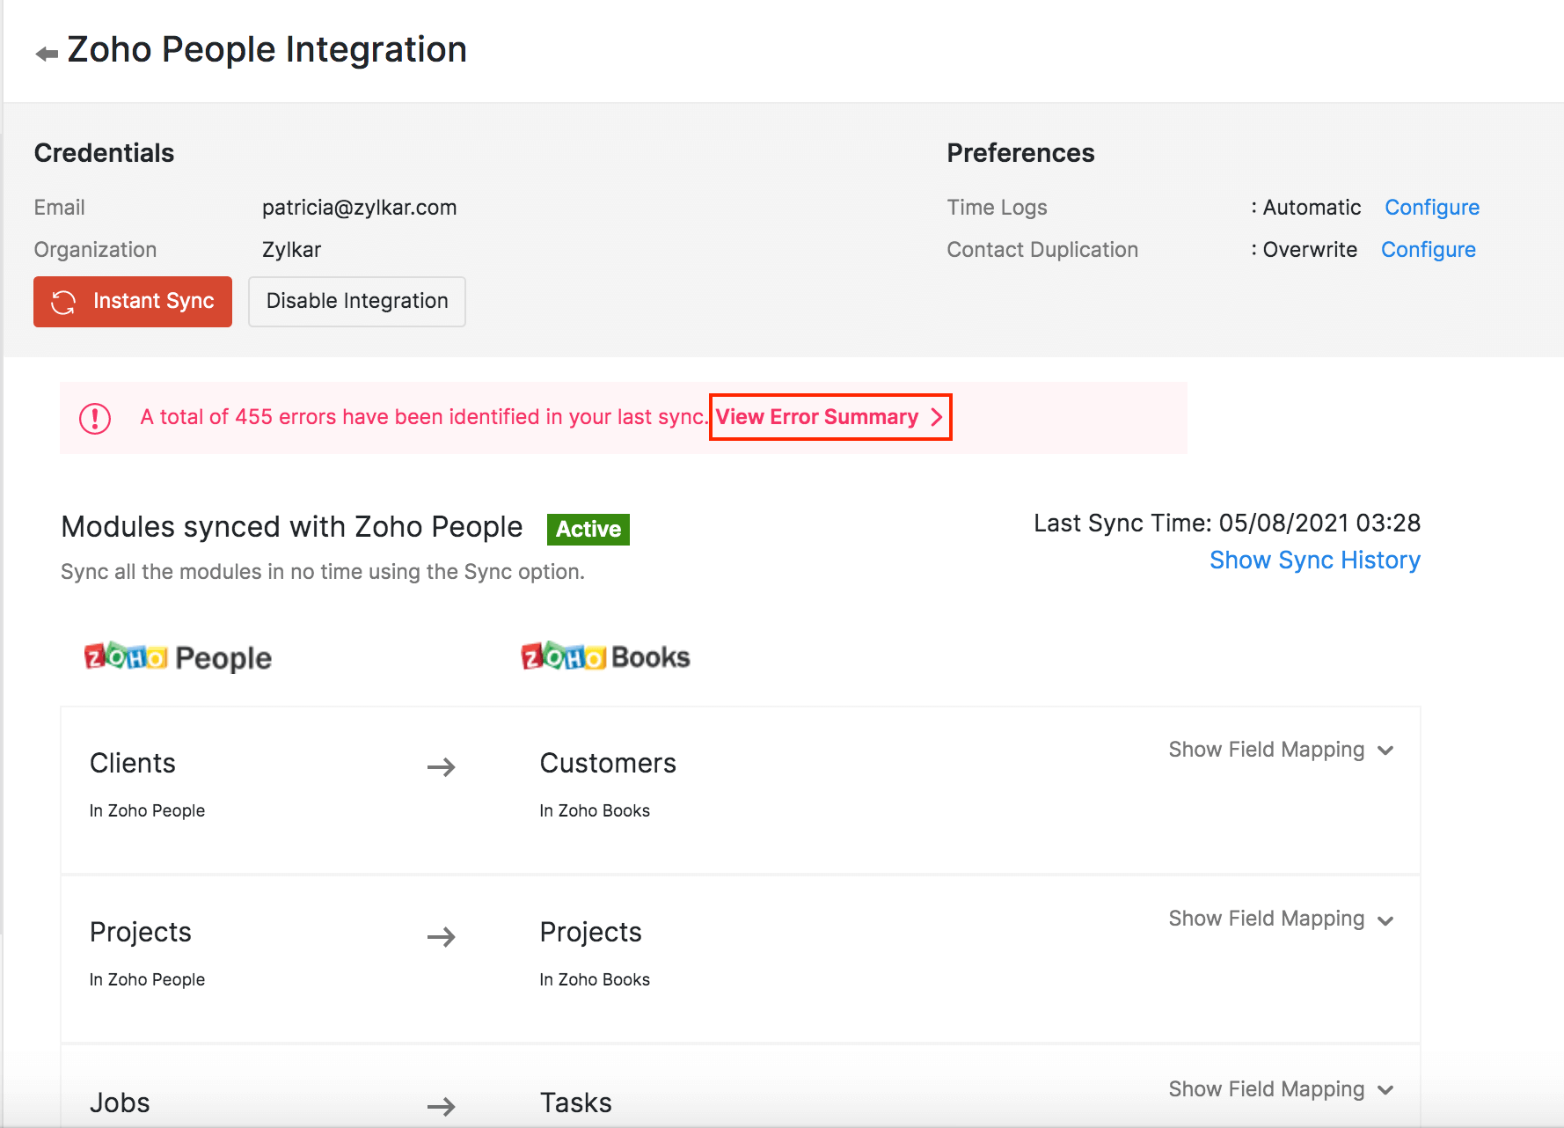Expand Show Field Mapping for Clients row
The width and height of the screenshot is (1564, 1128).
tap(1281, 750)
